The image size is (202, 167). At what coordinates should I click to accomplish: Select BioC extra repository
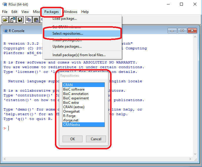click(83, 103)
